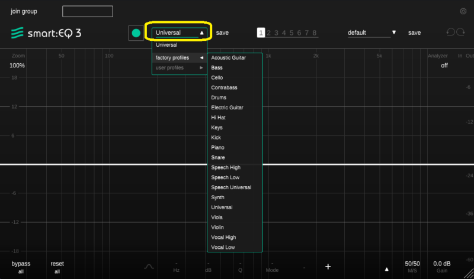Click save next to the profile dropdown

222,33
